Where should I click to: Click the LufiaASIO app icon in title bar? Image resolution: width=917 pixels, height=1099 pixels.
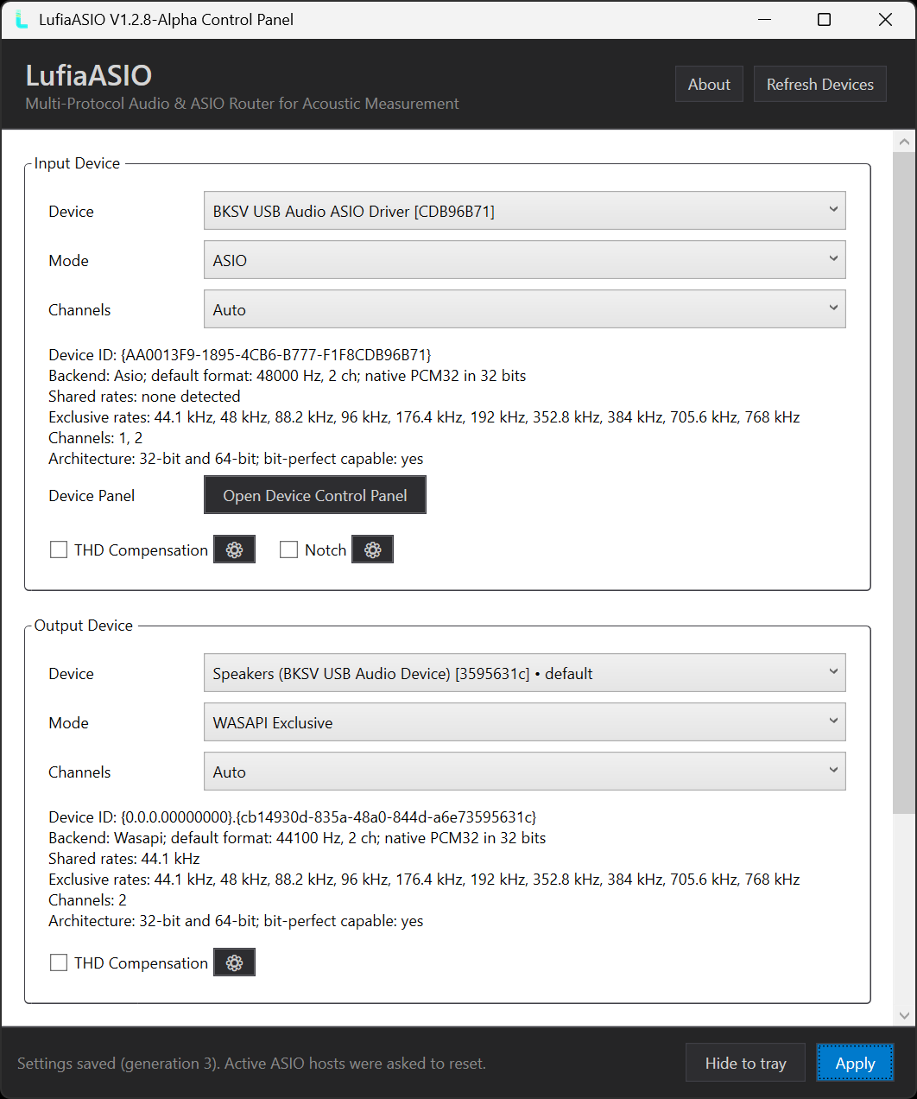click(x=21, y=19)
